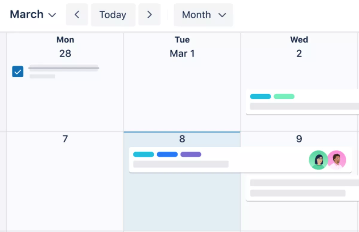Image resolution: width=359 pixels, height=232 pixels.
Task: Click the Wed column header
Action: (299, 40)
